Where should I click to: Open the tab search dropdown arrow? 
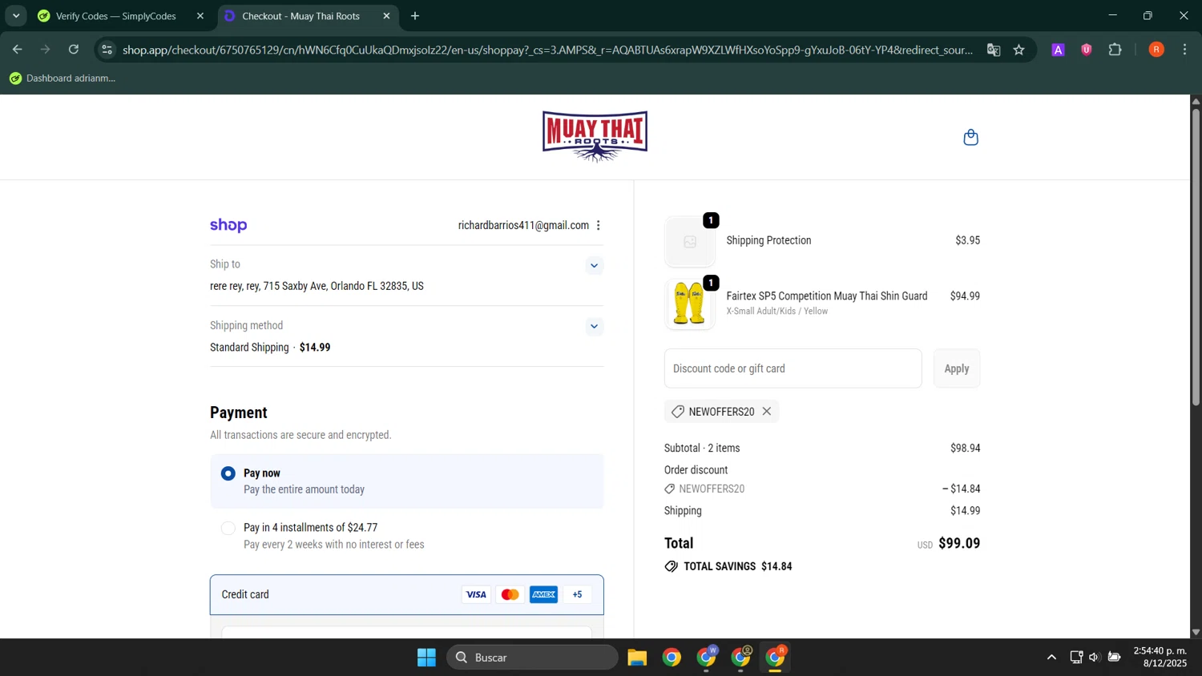(x=16, y=15)
